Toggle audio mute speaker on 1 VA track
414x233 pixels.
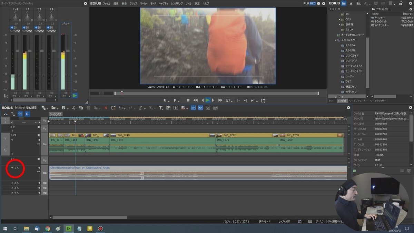click(x=39, y=140)
